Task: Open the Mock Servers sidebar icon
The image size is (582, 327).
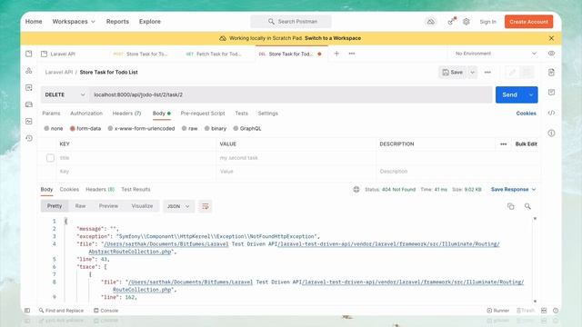Action: [x=29, y=104]
